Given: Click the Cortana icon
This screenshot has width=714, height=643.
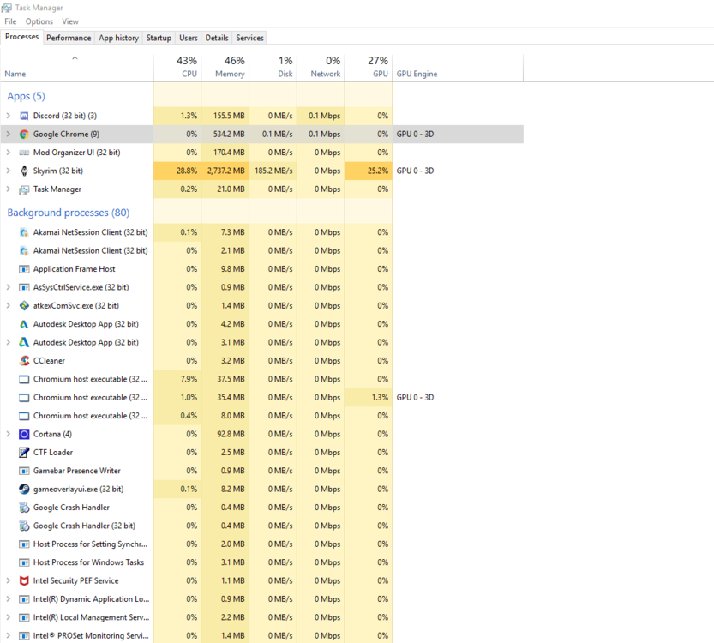Looking at the screenshot, I should [24, 434].
